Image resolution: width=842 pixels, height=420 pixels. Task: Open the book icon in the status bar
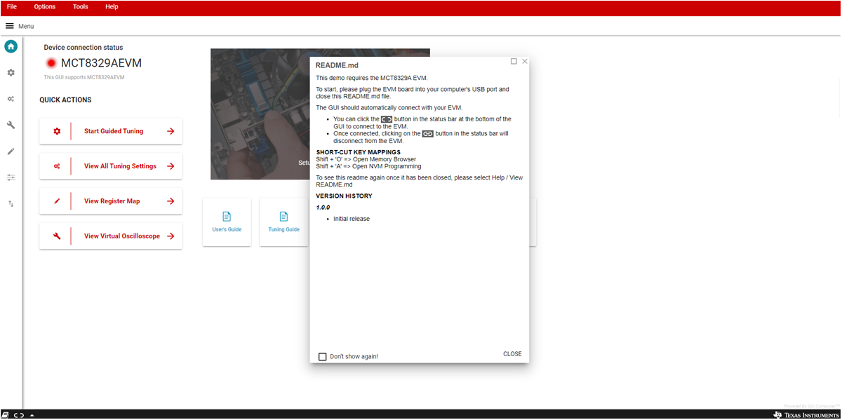point(6,415)
